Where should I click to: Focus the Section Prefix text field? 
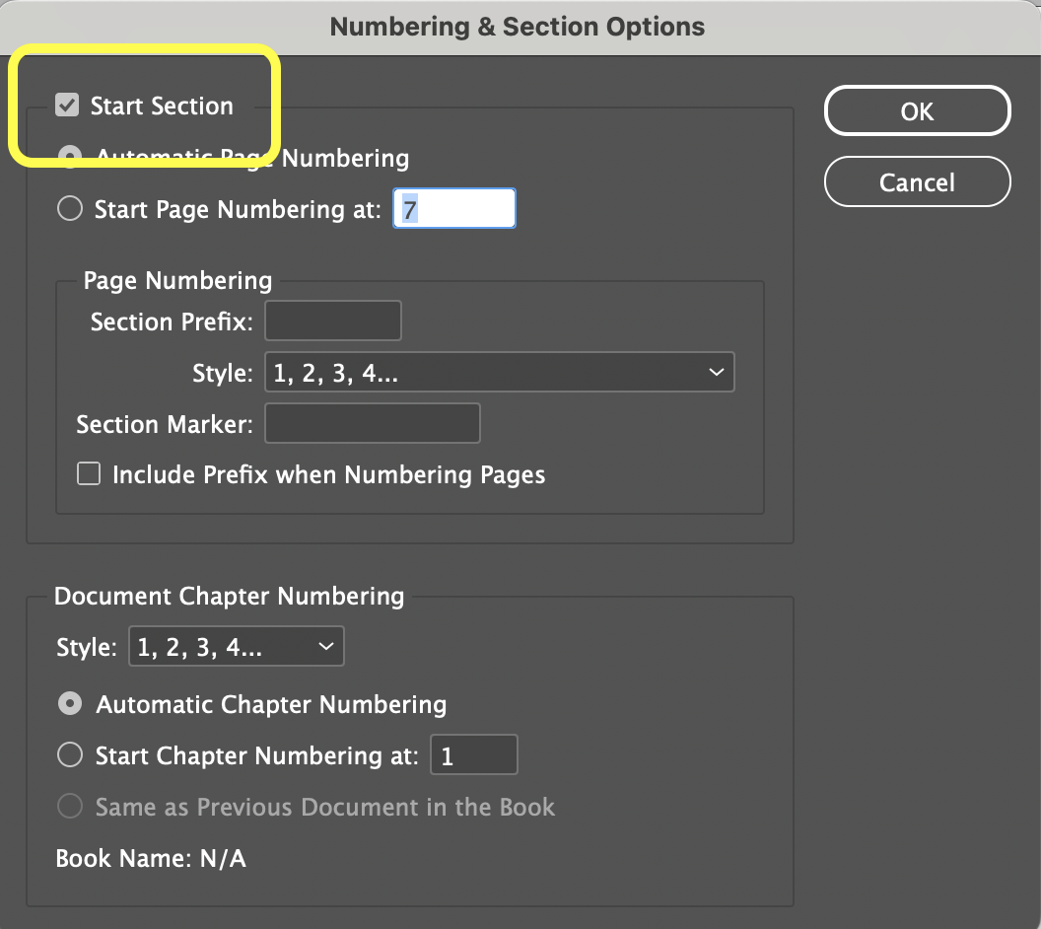coord(333,322)
